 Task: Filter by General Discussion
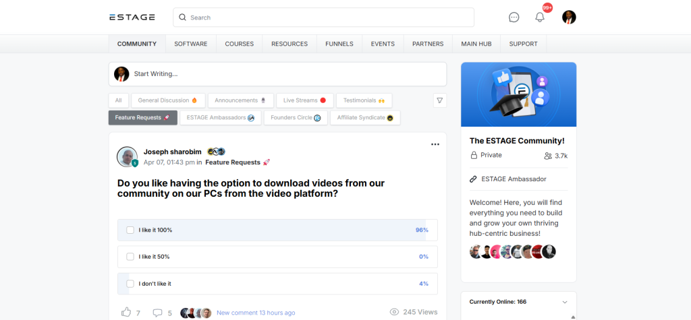click(168, 100)
